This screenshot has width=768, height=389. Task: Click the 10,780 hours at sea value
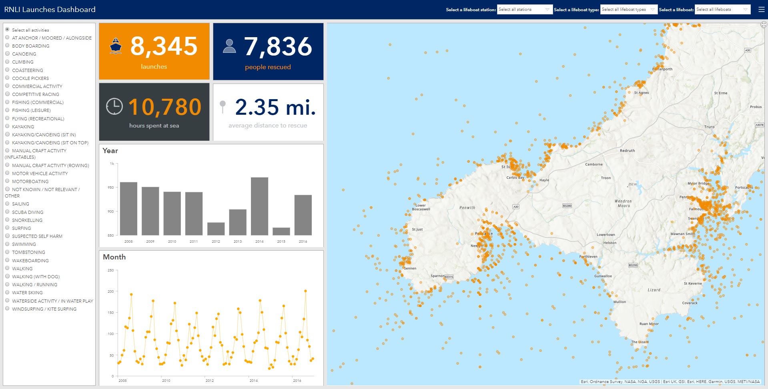[x=165, y=107]
